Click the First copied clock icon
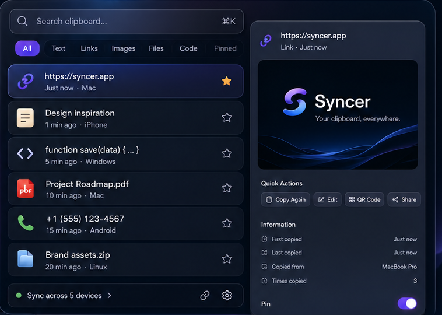 pos(264,239)
